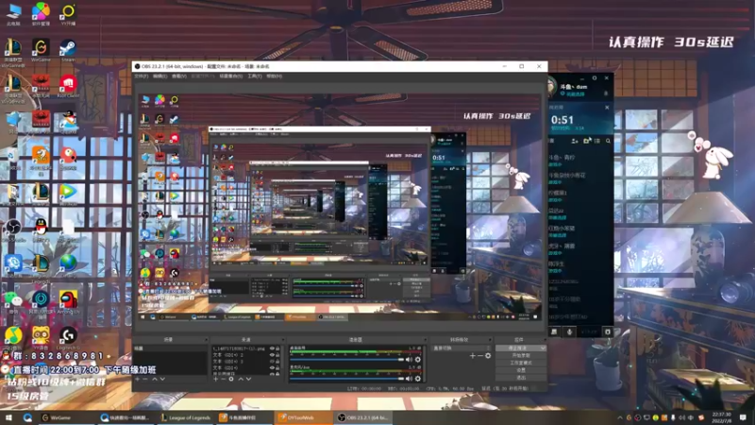The image size is (755, 425).
Task: Add a new scene with the plus icon under Scenes
Action: [137, 380]
